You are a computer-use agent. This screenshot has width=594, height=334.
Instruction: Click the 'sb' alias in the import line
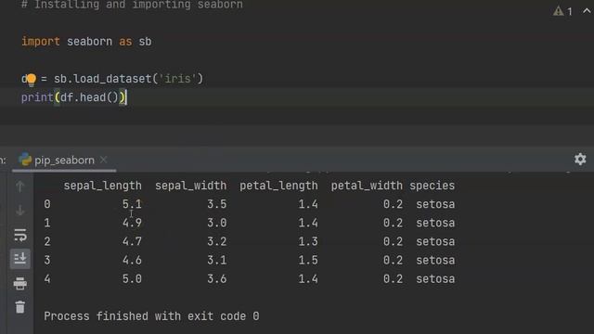pyautogui.click(x=145, y=41)
